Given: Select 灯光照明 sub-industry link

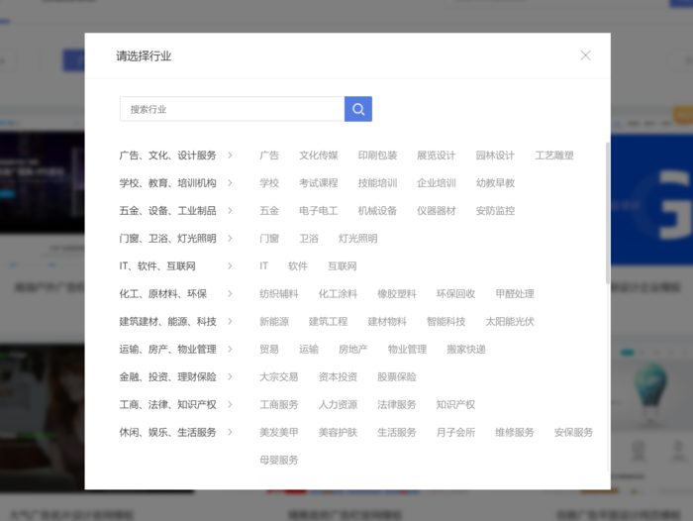Looking at the screenshot, I should (x=358, y=239).
